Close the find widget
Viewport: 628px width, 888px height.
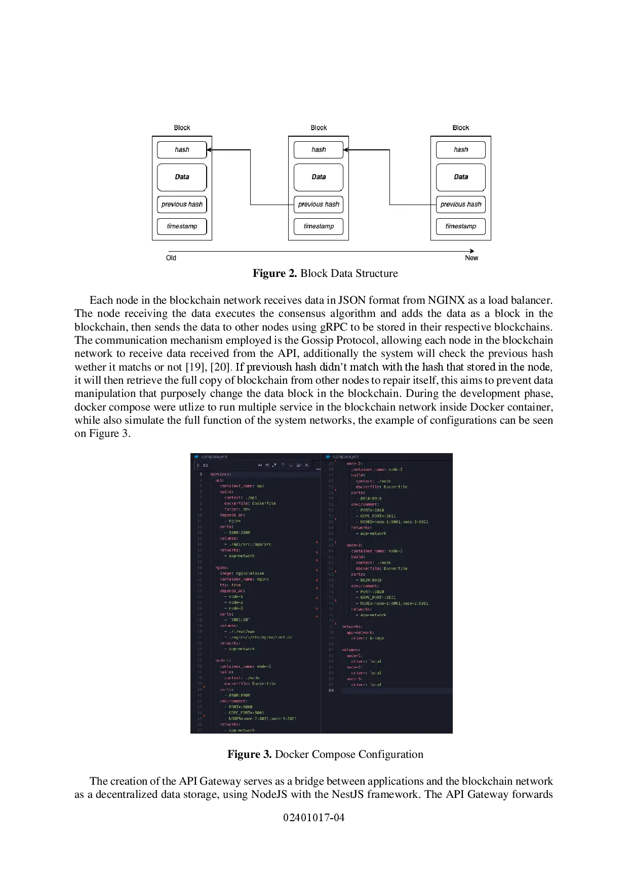pyautogui.click(x=306, y=465)
